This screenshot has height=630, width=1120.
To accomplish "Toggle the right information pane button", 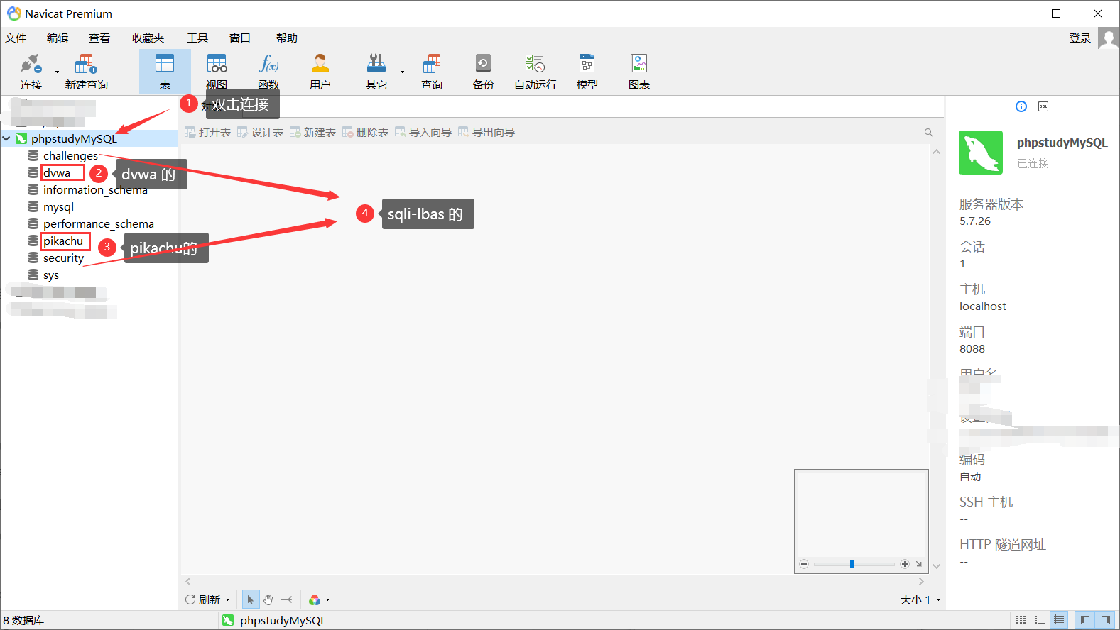I will [1106, 619].
